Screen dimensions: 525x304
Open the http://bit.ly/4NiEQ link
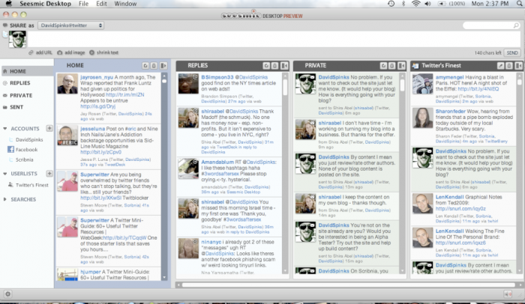click(478, 88)
